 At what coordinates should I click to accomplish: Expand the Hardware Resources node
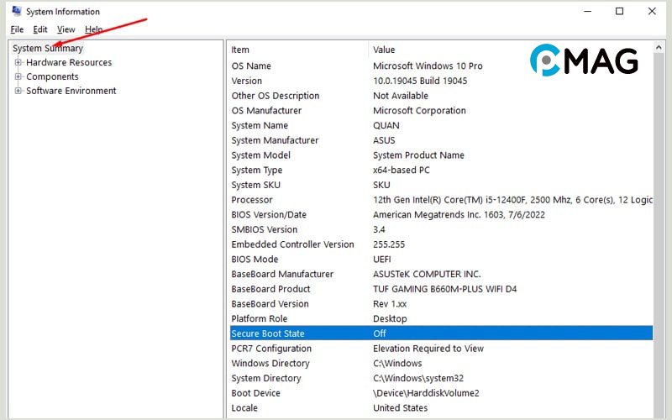[18, 62]
